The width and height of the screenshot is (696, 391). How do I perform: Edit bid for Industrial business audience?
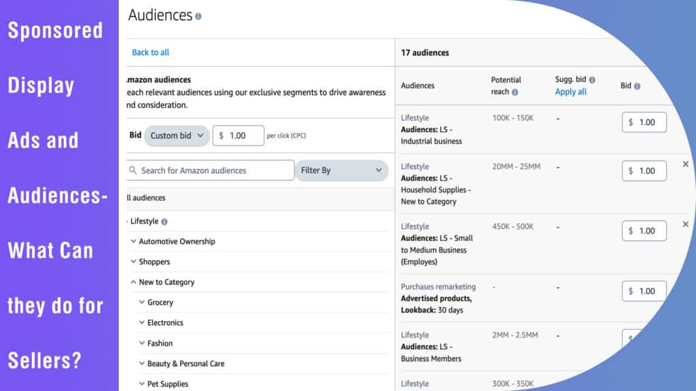[x=644, y=122]
